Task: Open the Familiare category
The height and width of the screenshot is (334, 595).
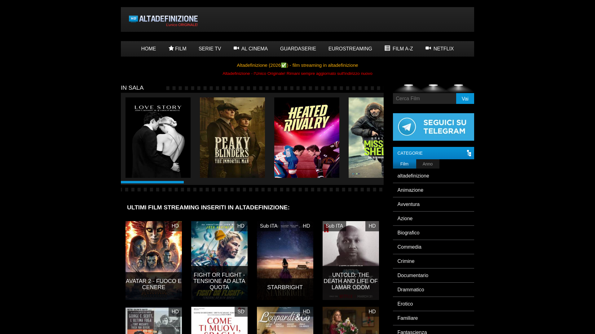Action: coord(434,318)
